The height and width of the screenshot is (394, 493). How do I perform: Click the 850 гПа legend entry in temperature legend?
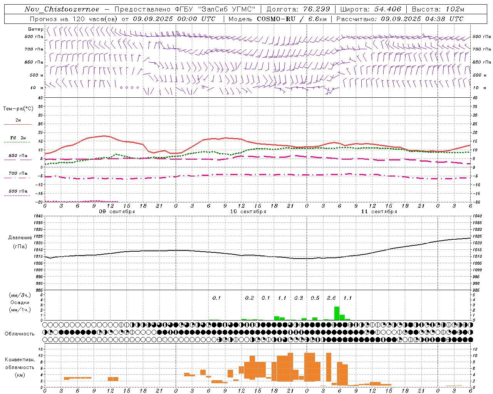click(x=18, y=156)
